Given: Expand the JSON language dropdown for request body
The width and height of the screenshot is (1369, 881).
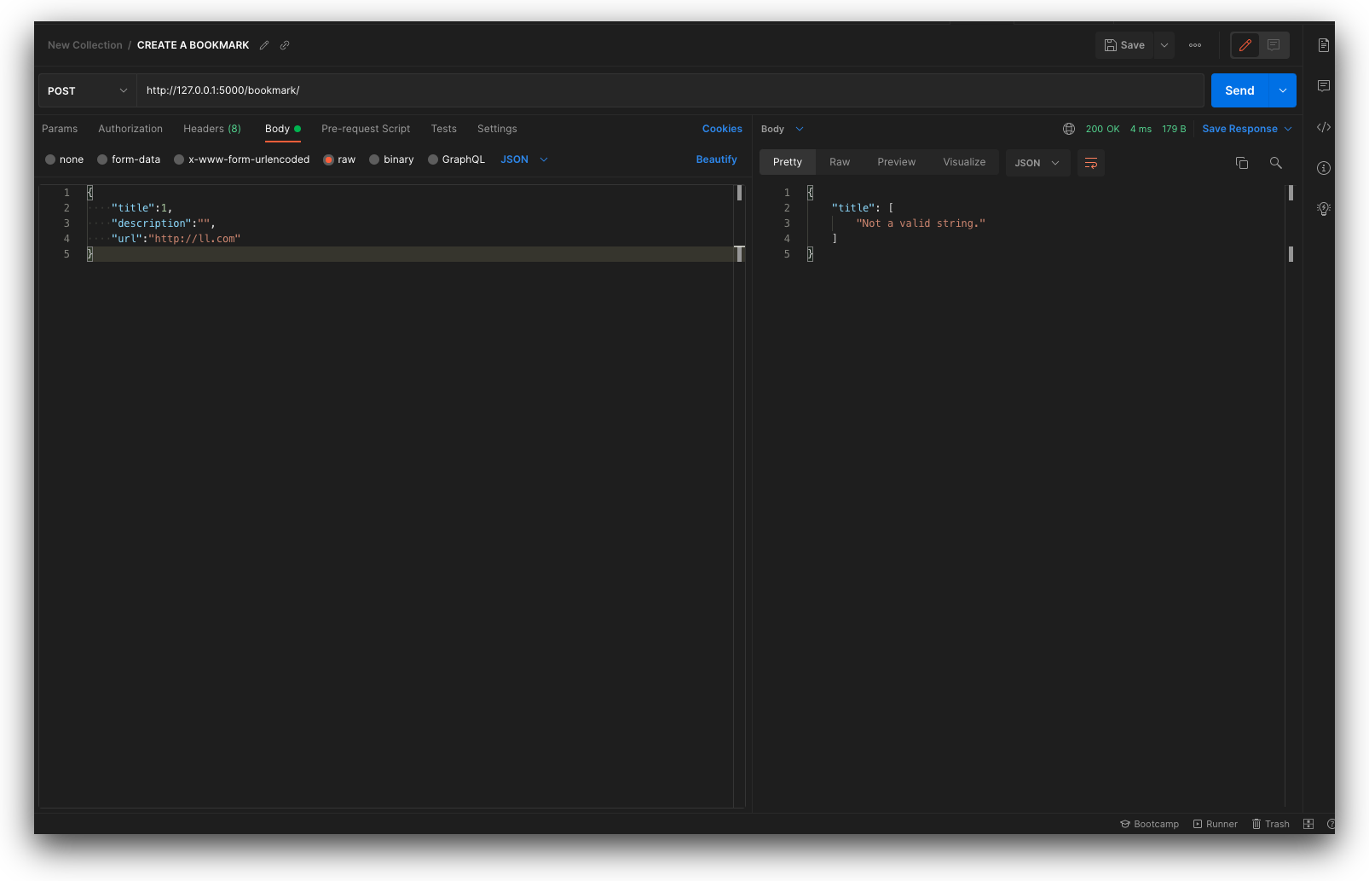Looking at the screenshot, I should [x=523, y=159].
